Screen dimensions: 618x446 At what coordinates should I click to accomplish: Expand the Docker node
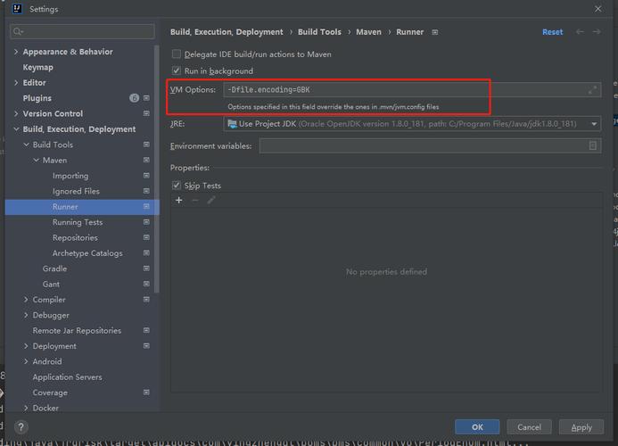[26, 408]
